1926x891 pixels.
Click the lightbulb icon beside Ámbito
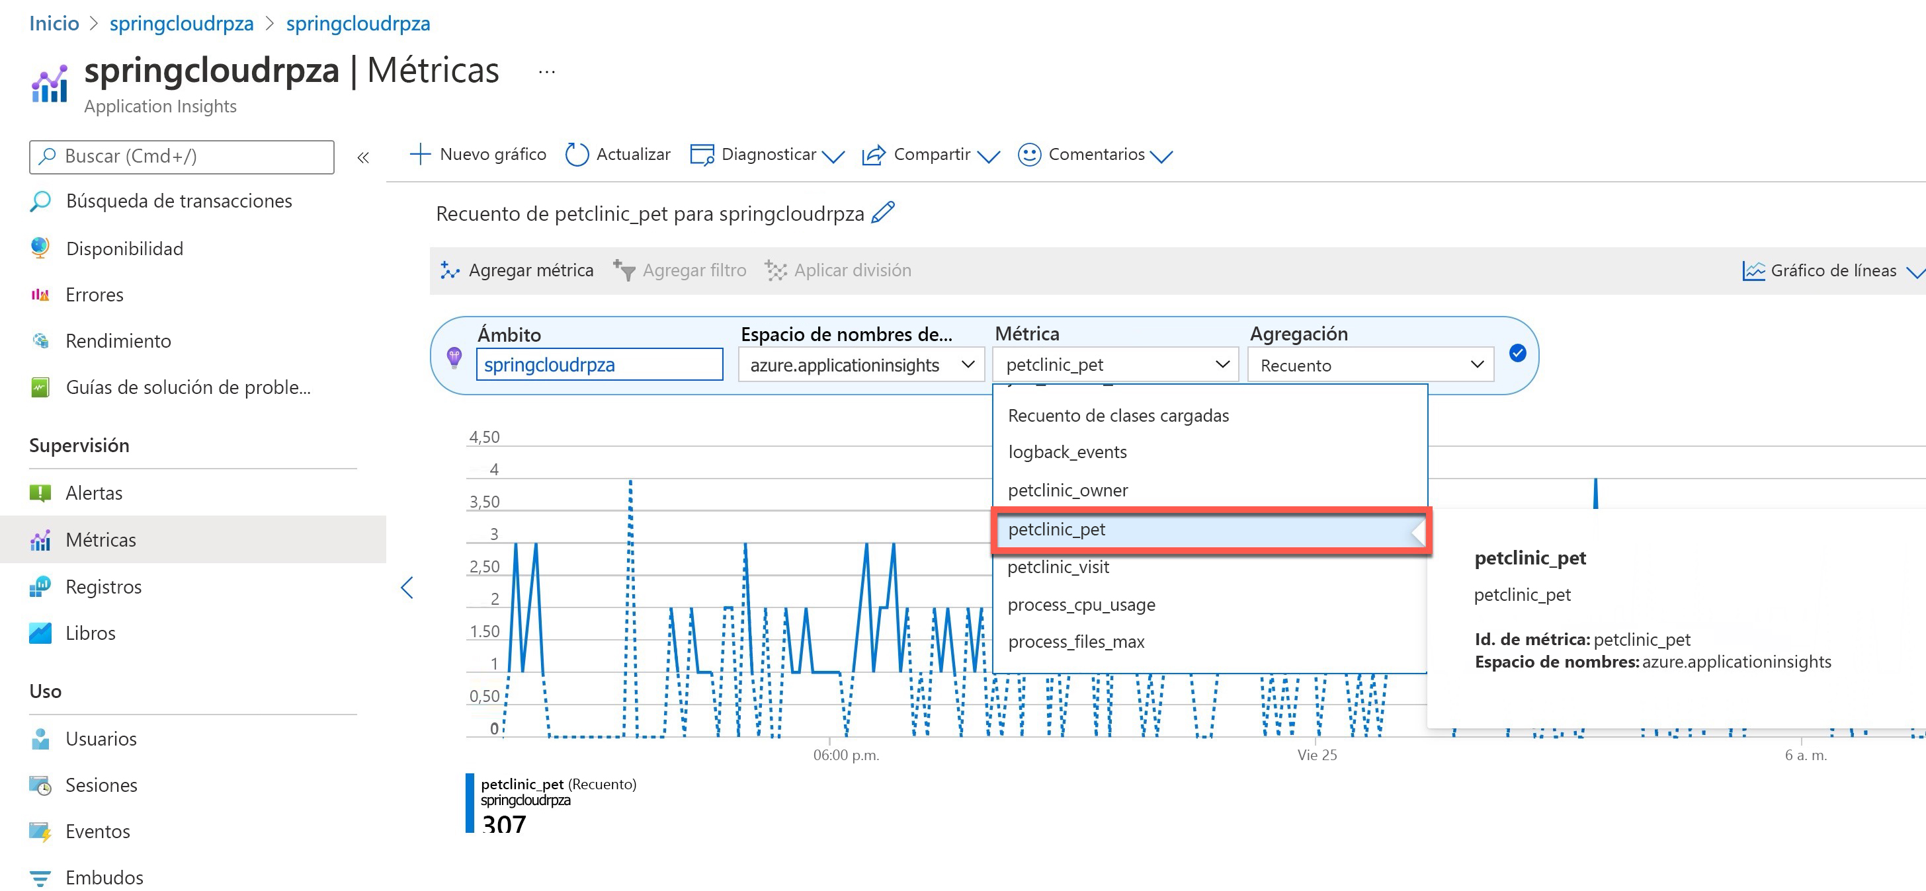click(454, 358)
